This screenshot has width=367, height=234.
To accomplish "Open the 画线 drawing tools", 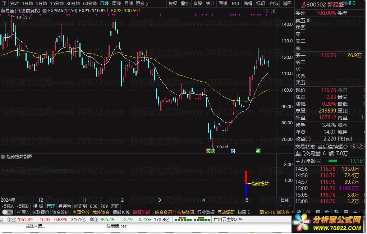I will [223, 4].
